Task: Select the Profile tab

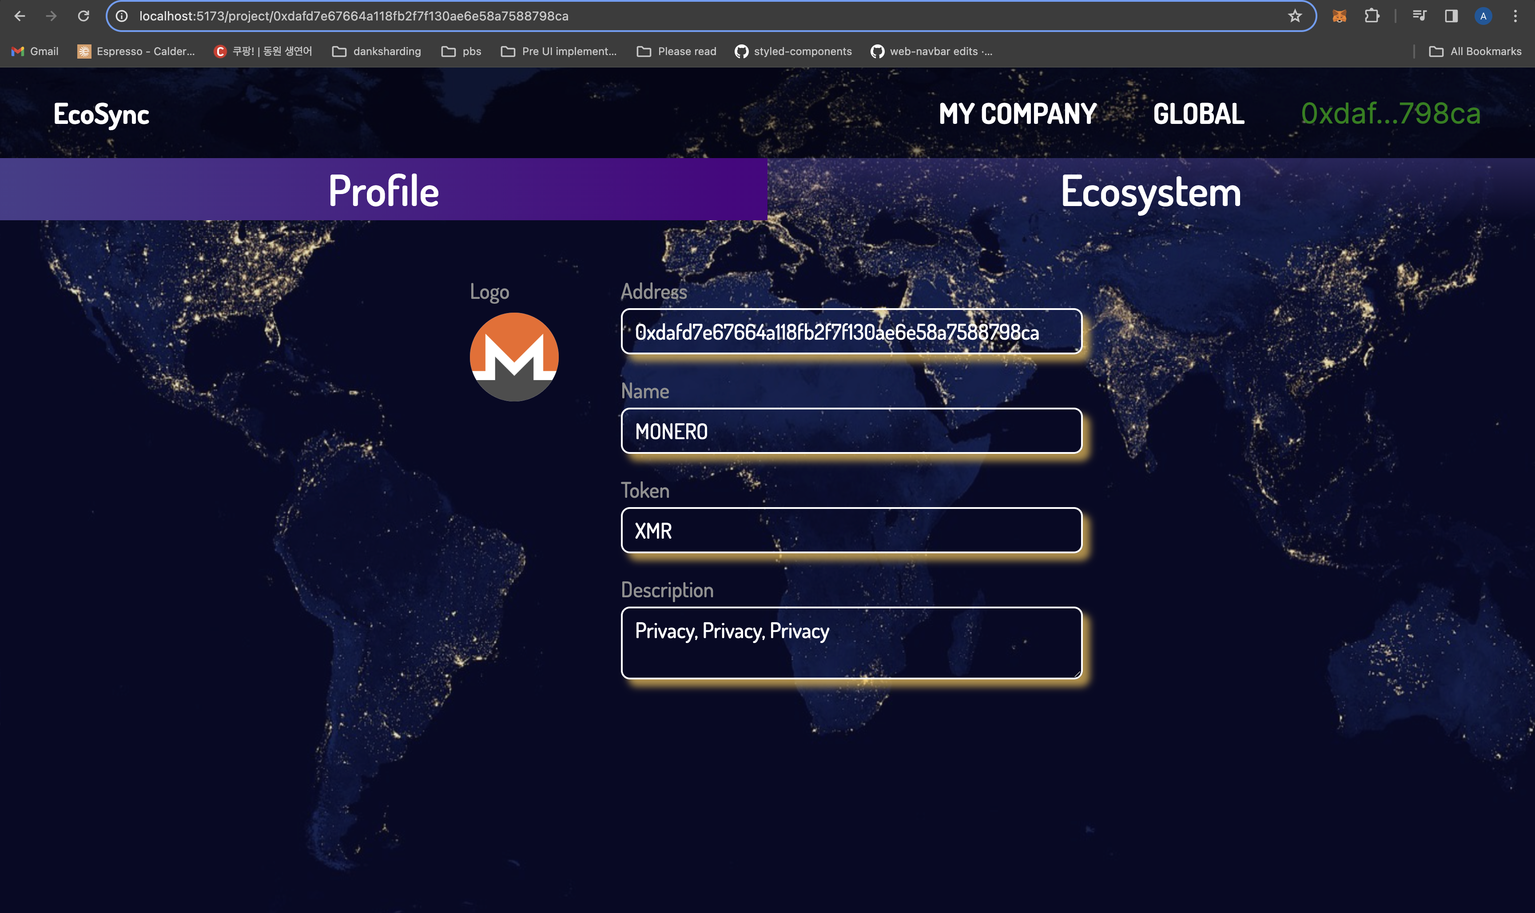Action: 383,190
